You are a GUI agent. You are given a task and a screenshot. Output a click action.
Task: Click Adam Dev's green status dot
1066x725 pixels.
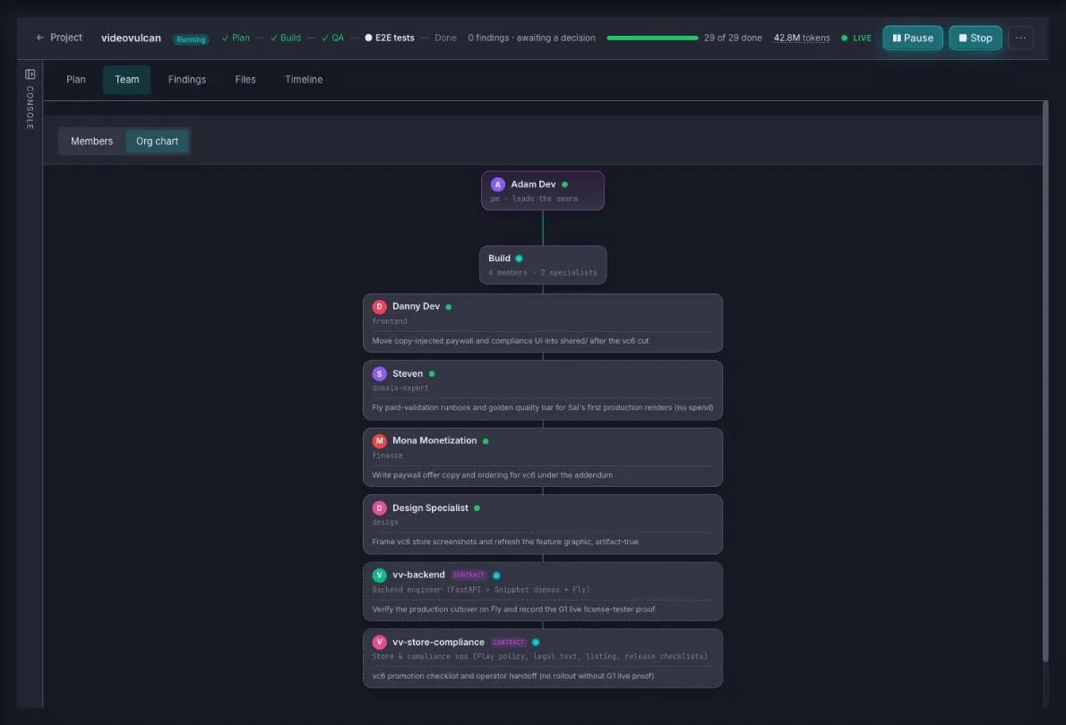pyautogui.click(x=565, y=184)
